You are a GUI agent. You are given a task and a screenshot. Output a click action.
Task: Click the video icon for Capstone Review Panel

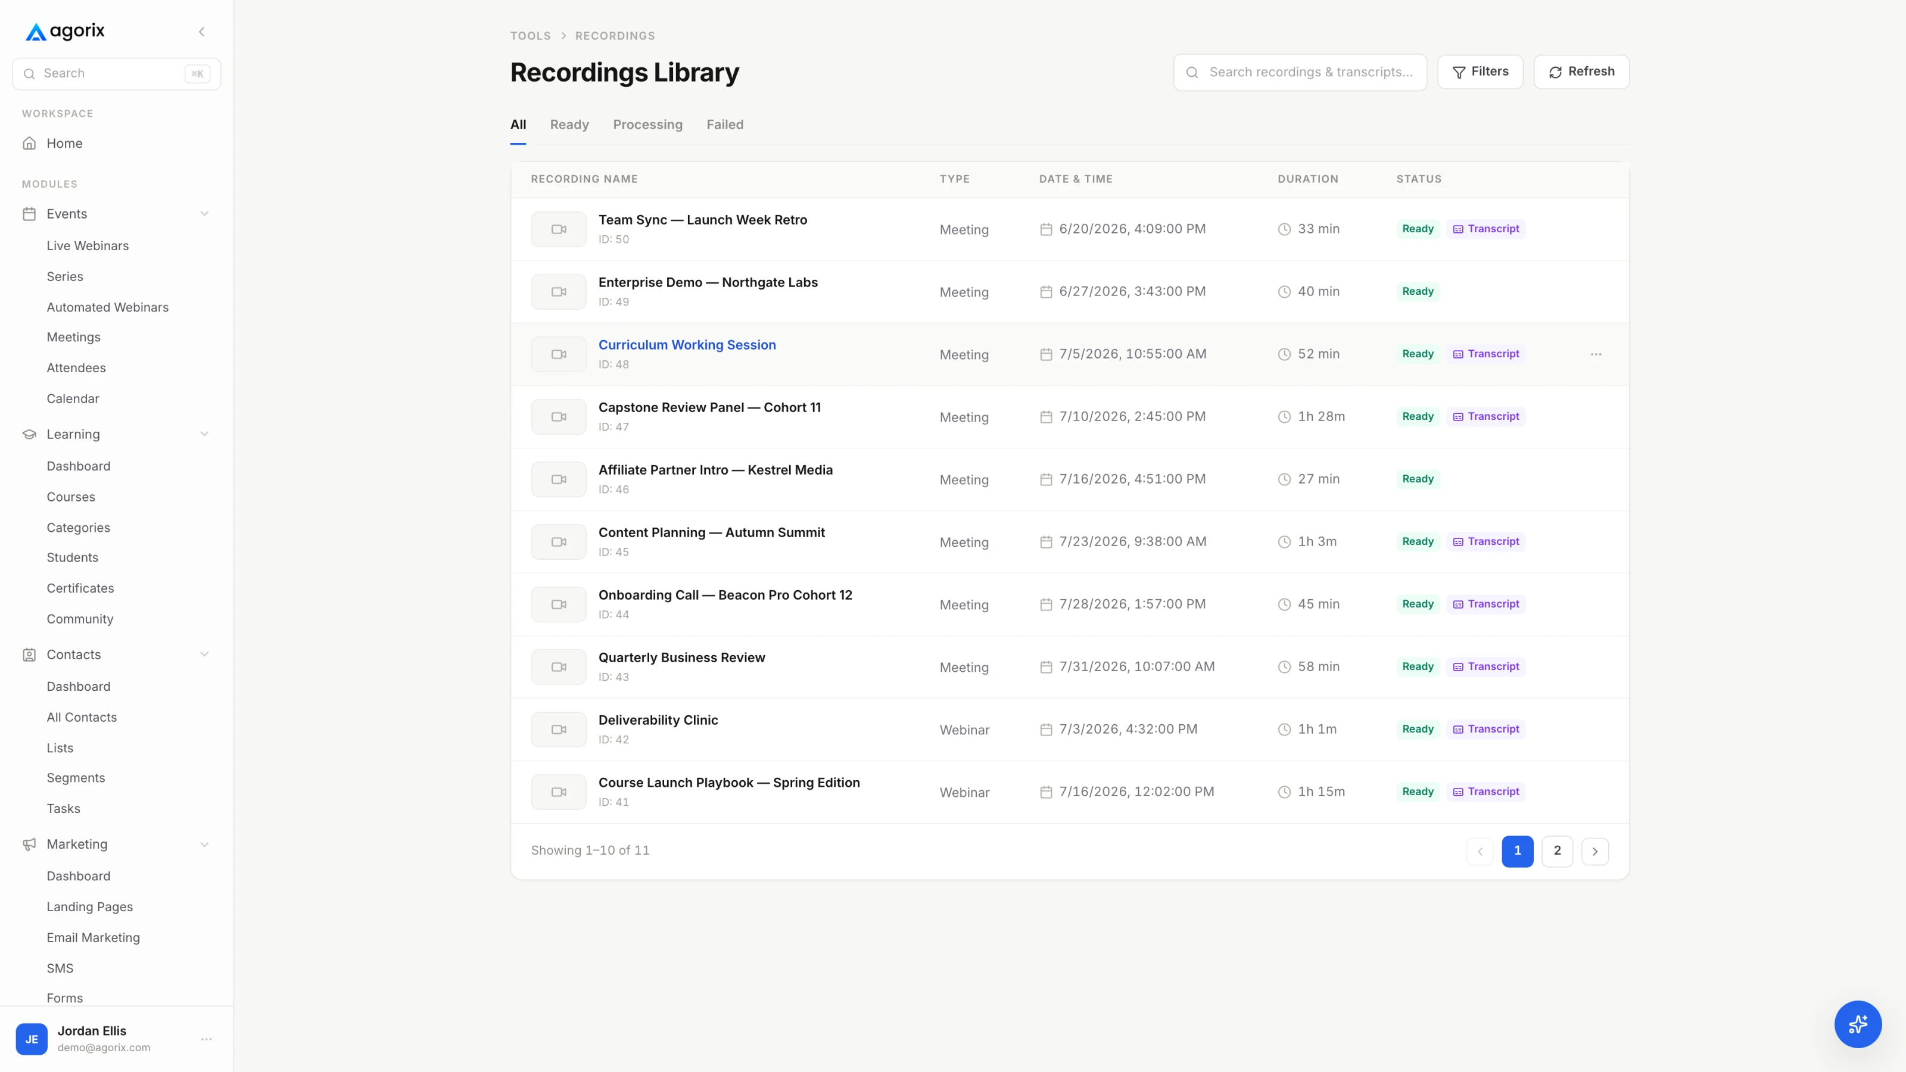(559, 416)
